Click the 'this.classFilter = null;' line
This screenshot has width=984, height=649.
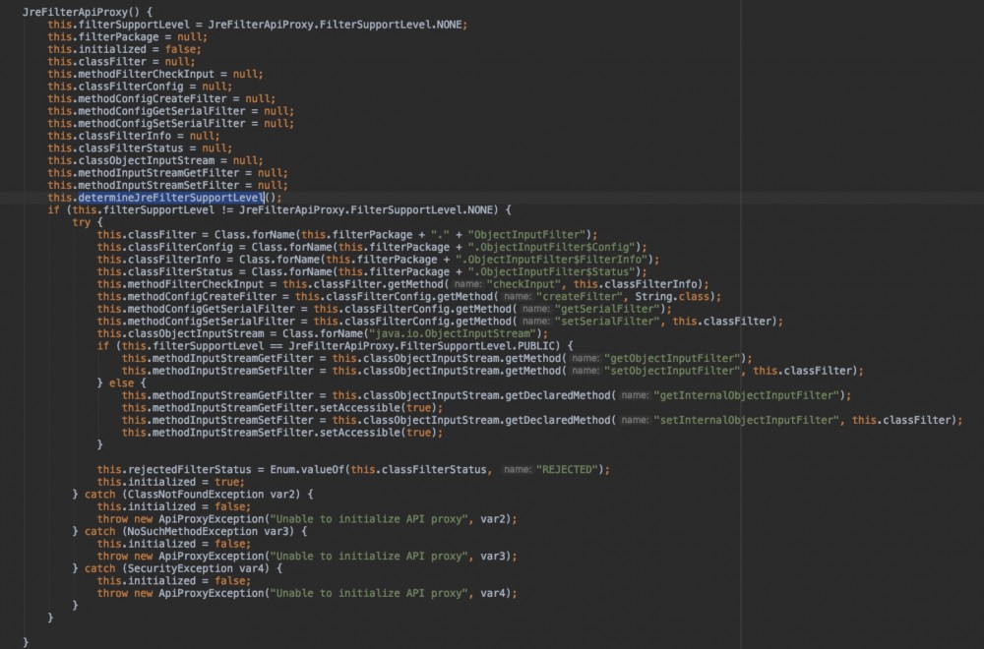pos(121,61)
